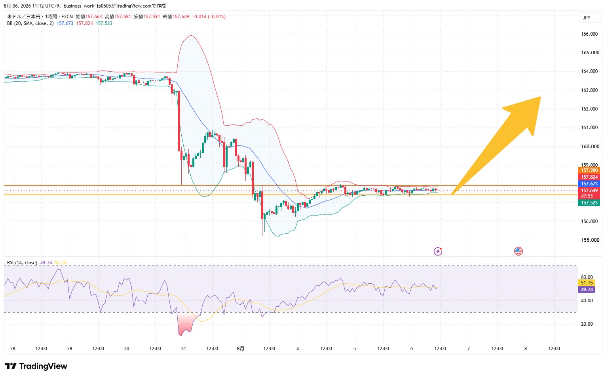606x378 pixels.
Task: Click the 166.000 price axis label
Action: (589, 34)
